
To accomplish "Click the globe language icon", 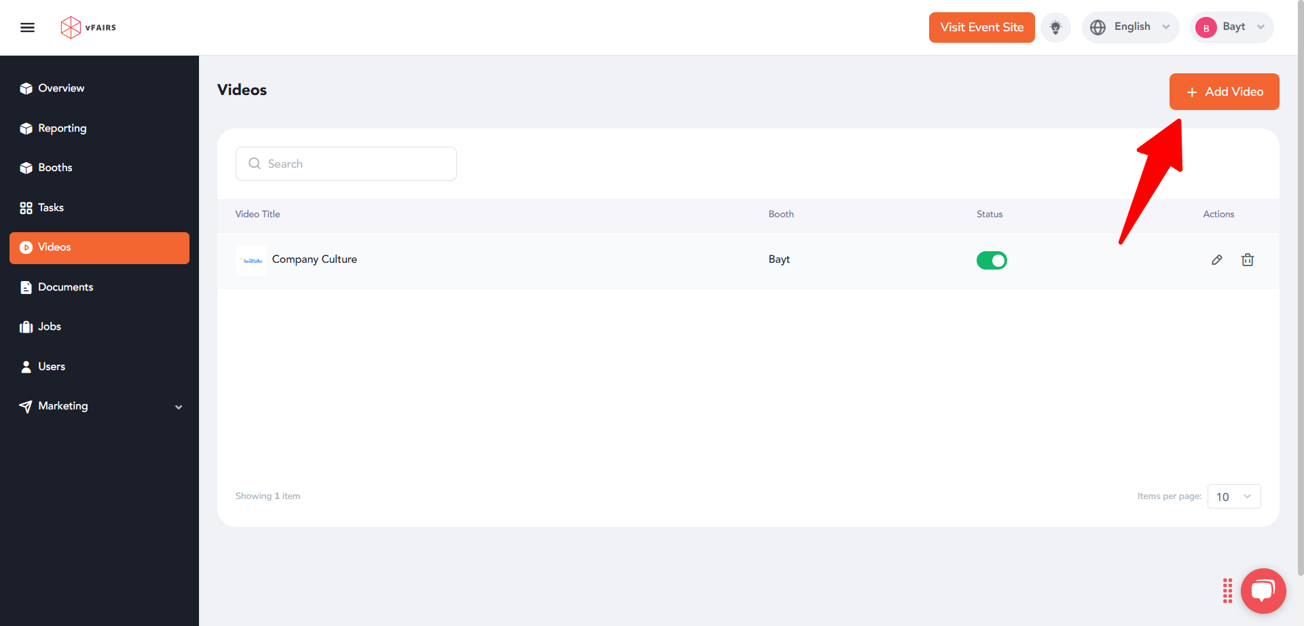I will [x=1098, y=28].
